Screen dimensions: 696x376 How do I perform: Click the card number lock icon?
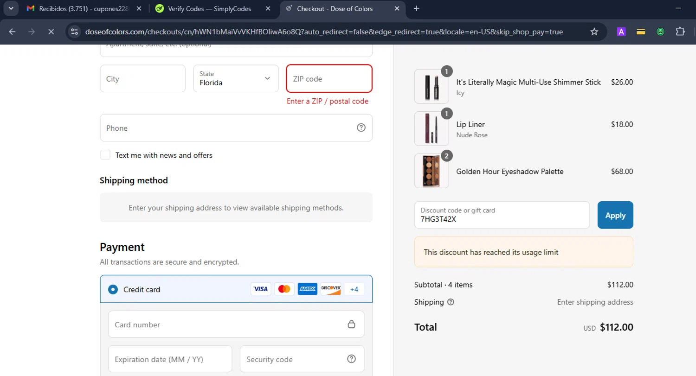click(351, 324)
